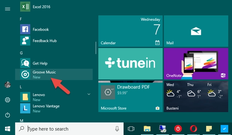The width and height of the screenshot is (232, 135).
Task: Open Opera browser from the taskbar
Action: click(194, 129)
